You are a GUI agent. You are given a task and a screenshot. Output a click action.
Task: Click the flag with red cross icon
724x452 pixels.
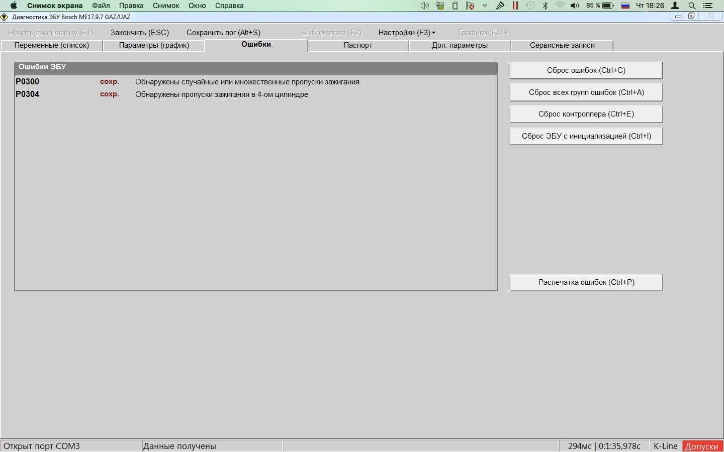[x=470, y=6]
